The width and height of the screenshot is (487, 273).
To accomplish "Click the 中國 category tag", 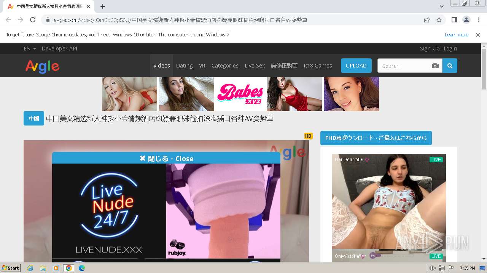I will point(34,118).
